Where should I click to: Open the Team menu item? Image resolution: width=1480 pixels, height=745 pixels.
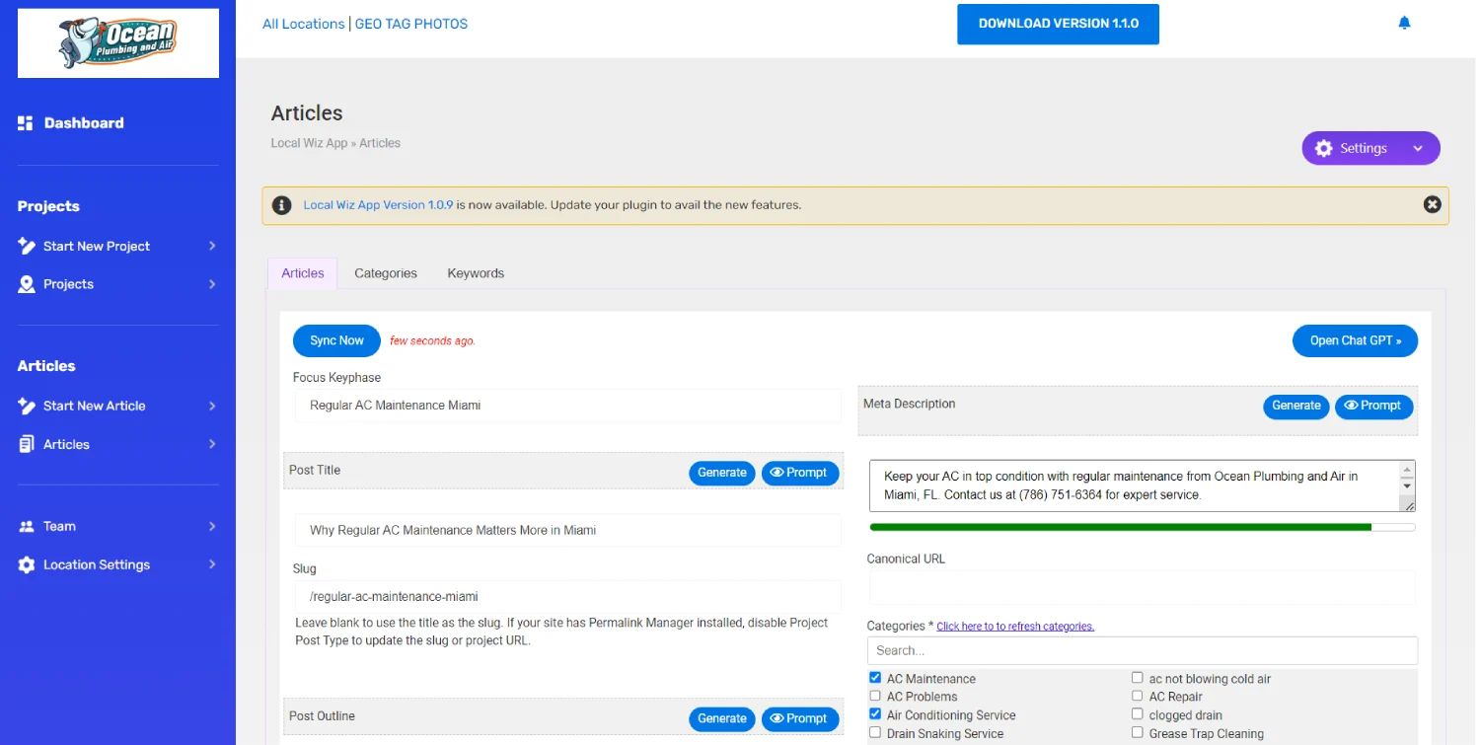pos(59,526)
